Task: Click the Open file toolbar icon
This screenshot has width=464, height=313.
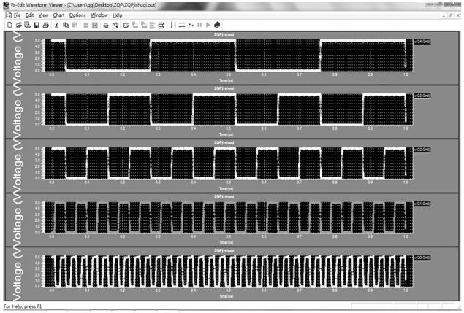Action: point(19,25)
